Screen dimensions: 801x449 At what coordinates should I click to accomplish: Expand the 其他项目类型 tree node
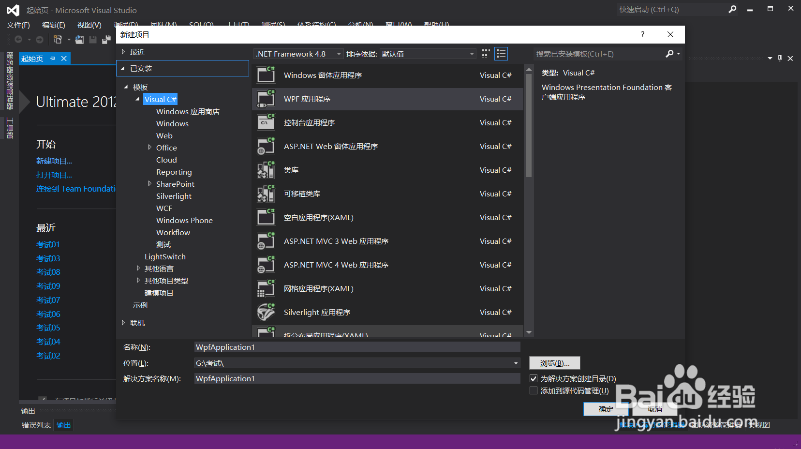tap(138, 280)
